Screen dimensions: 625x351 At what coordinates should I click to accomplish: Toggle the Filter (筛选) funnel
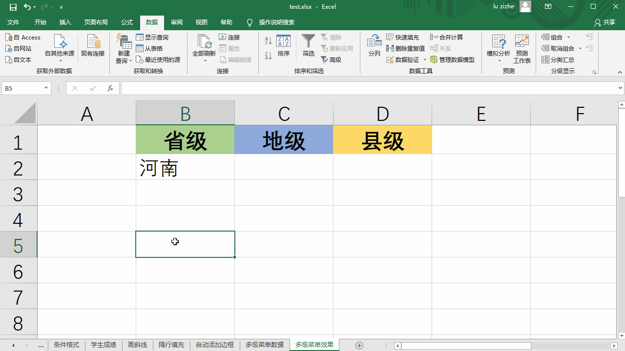click(309, 46)
